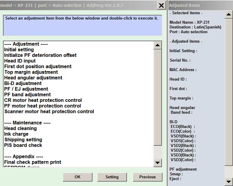The width and height of the screenshot is (233, 186).
Task: Click VSD2(Black) : entry
Action: pos(183,146)
